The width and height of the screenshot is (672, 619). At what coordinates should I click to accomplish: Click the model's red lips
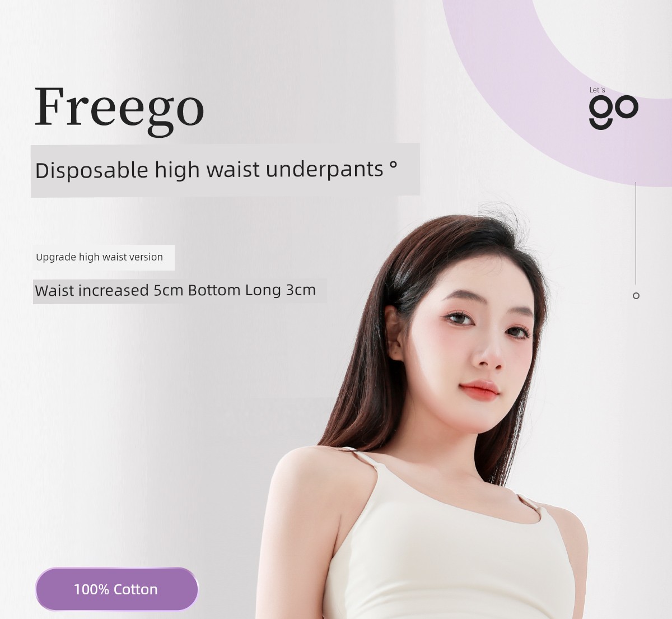coord(479,390)
